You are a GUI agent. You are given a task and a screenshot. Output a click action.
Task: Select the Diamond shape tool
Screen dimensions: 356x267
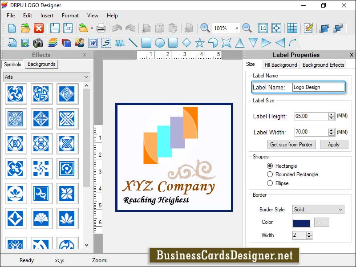pyautogui.click(x=186, y=43)
